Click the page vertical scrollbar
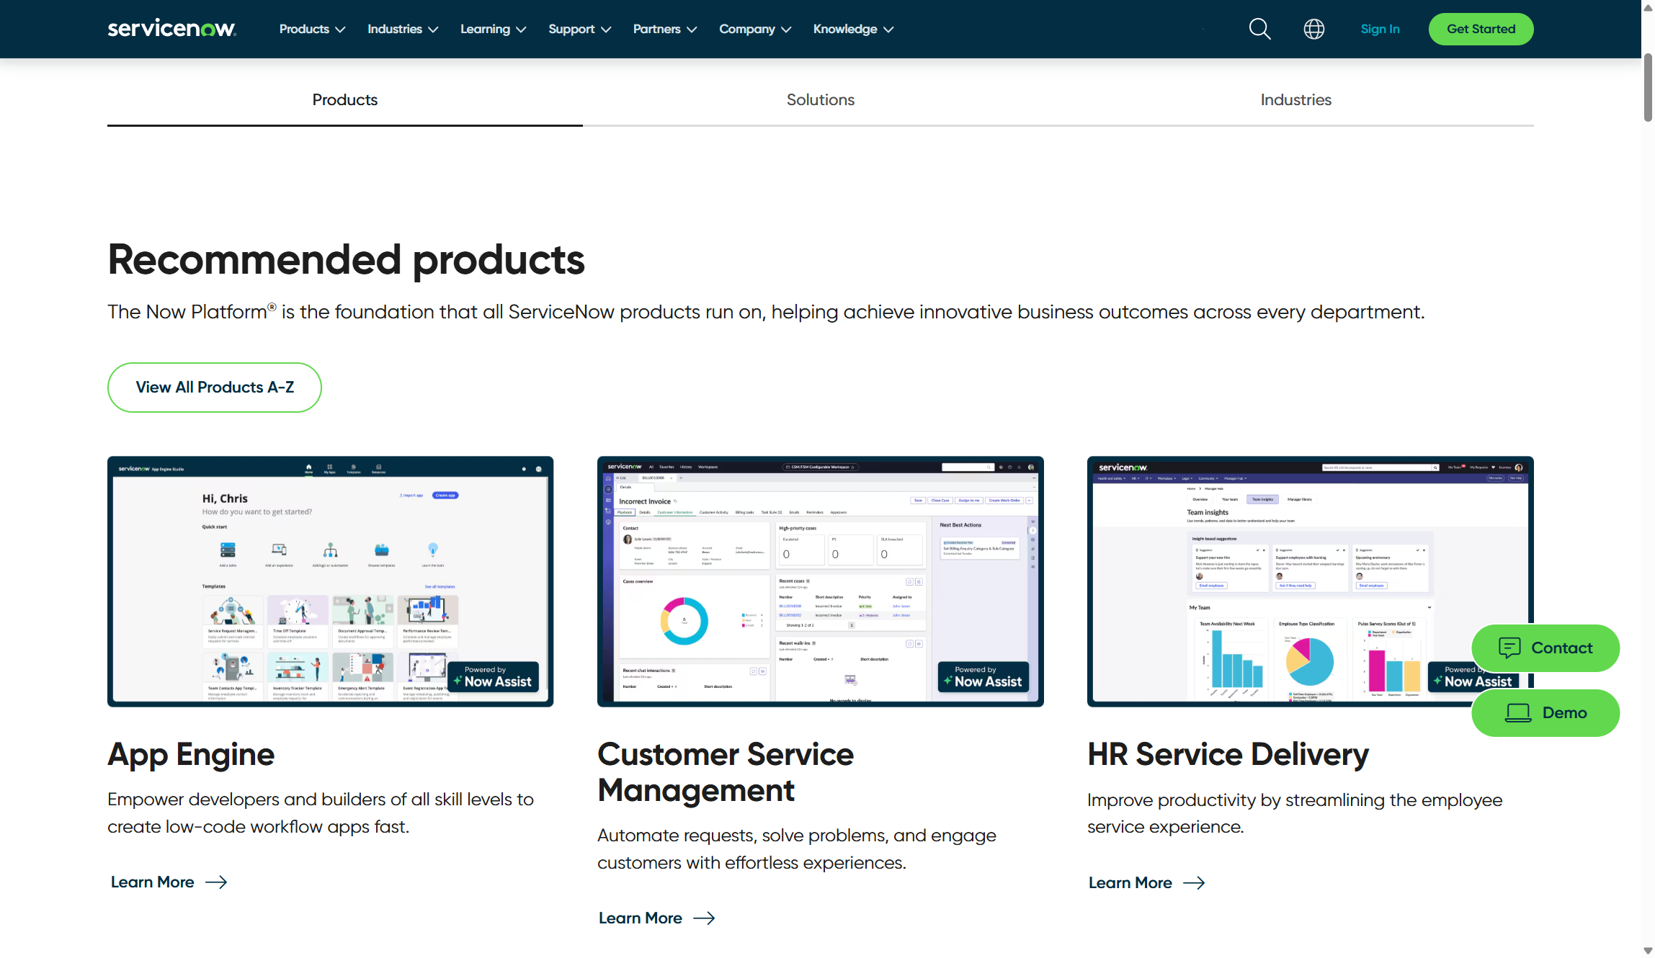The image size is (1655, 958). point(1647,86)
